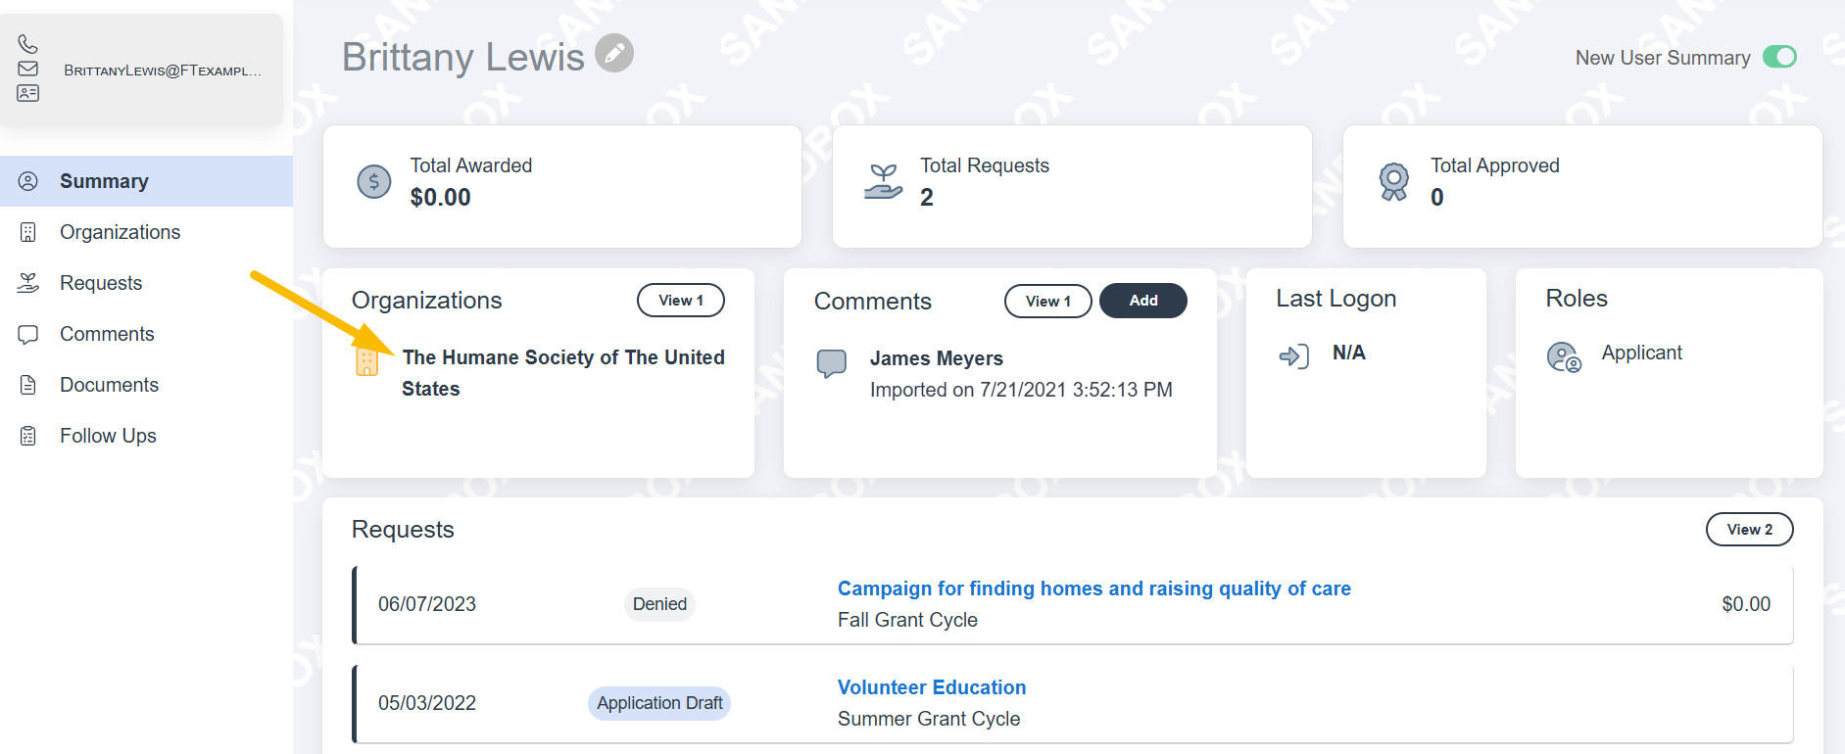This screenshot has height=754, width=1845.
Task: Open Requests from the sidebar menu
Action: point(146,283)
